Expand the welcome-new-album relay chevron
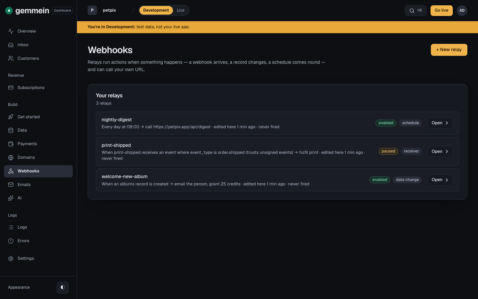Screen dimensions: 478x299 click(447, 180)
